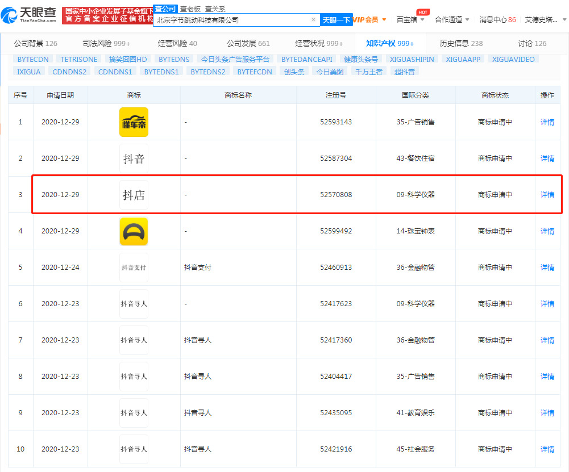Open 详情 for registration 52593143
The width and height of the screenshot is (569, 472).
(x=547, y=122)
